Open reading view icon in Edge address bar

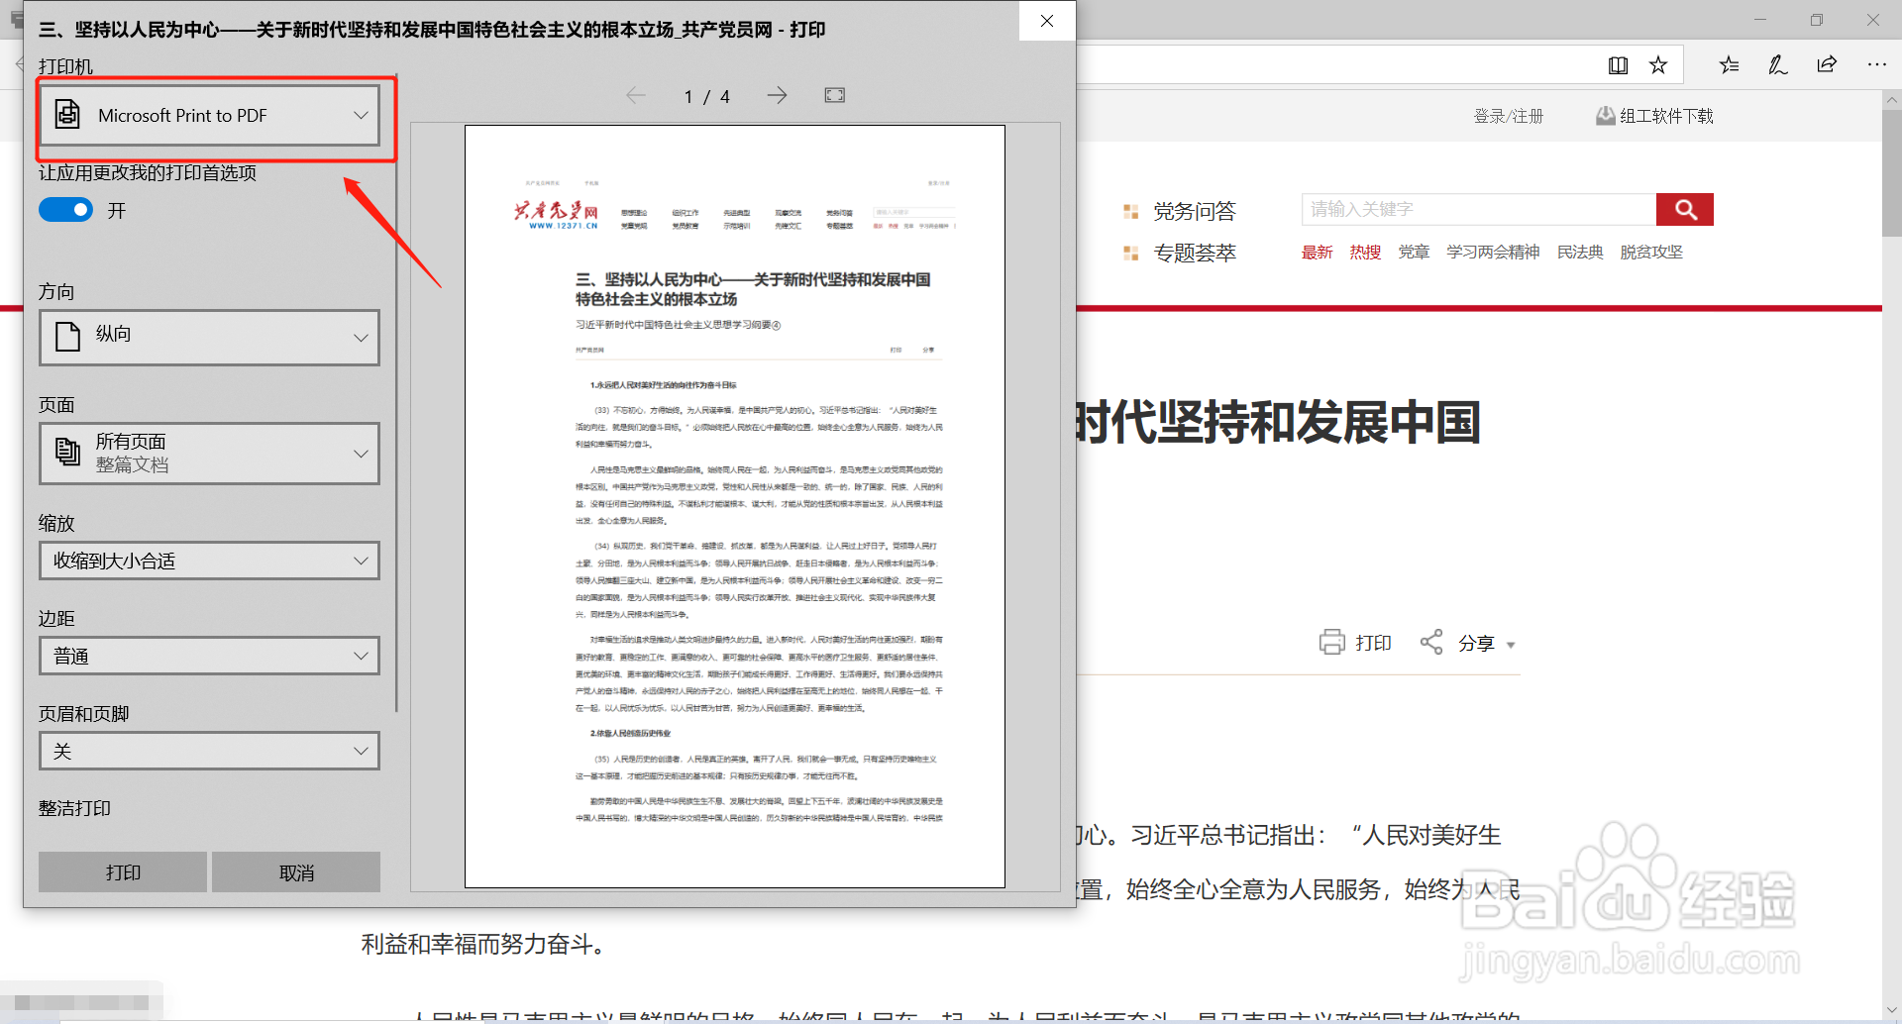[1618, 65]
